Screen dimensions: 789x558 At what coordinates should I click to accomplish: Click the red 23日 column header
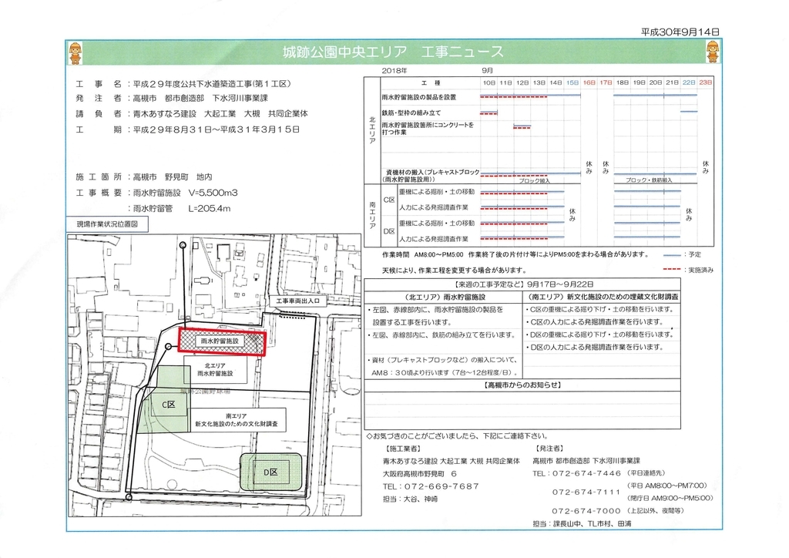[706, 82]
